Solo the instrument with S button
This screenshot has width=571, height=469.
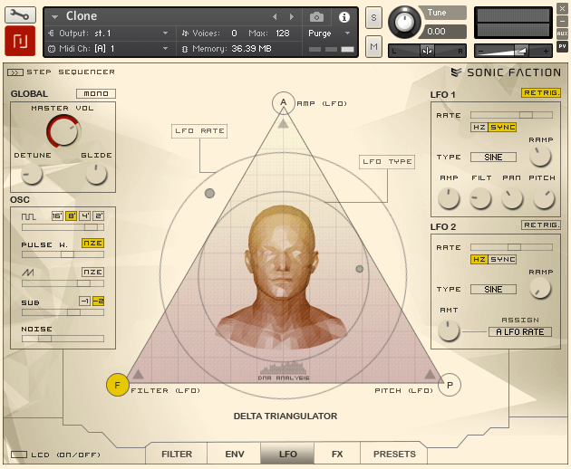[373, 17]
